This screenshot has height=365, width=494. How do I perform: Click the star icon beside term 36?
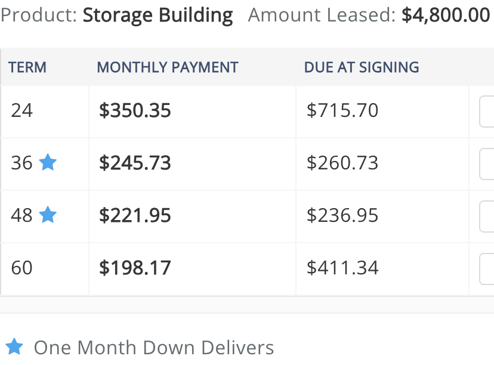(48, 162)
